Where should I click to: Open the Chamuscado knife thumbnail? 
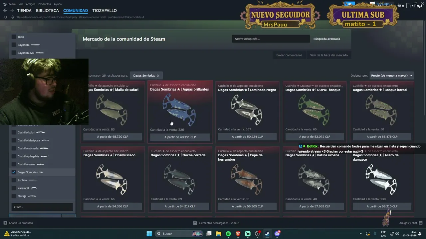coord(112,179)
